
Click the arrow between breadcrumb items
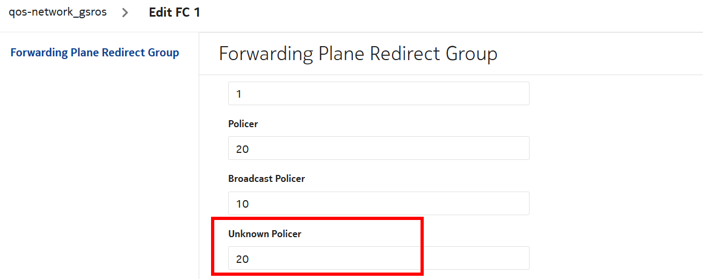pos(125,13)
